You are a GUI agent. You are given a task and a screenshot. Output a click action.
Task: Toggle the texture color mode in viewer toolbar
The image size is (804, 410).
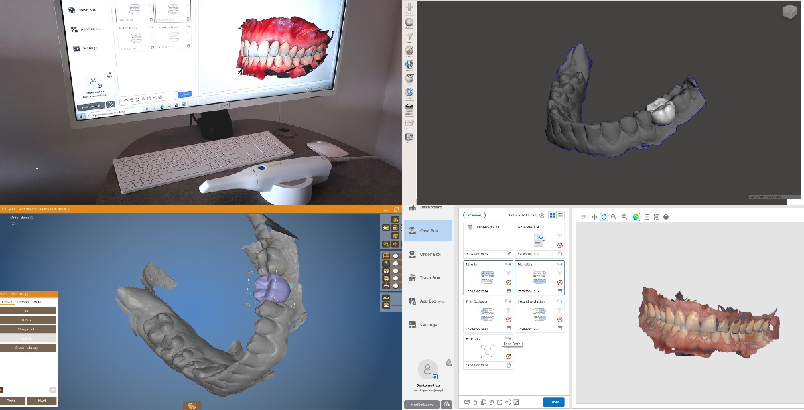[635, 217]
